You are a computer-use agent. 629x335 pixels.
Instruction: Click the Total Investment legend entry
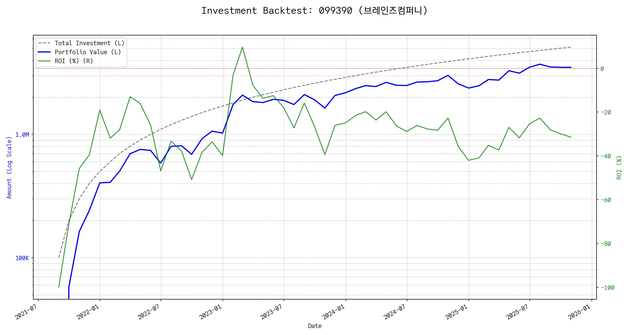(x=89, y=43)
